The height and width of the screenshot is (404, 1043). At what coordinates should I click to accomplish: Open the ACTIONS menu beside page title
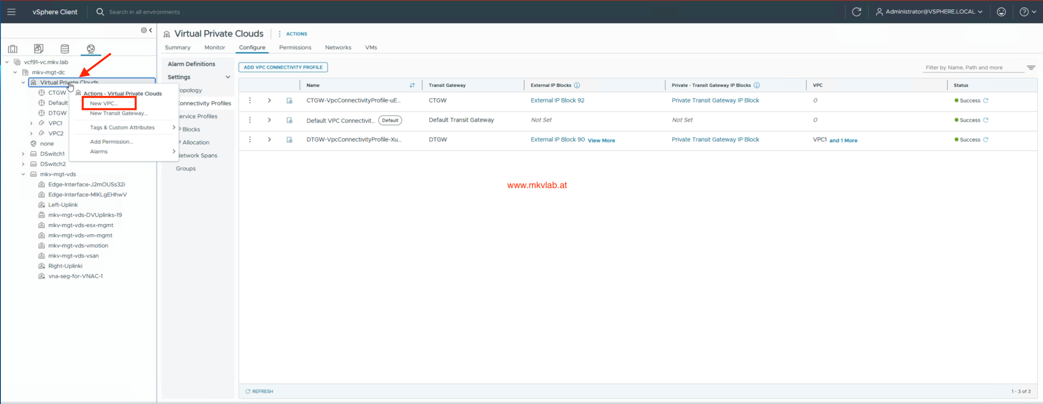(293, 34)
